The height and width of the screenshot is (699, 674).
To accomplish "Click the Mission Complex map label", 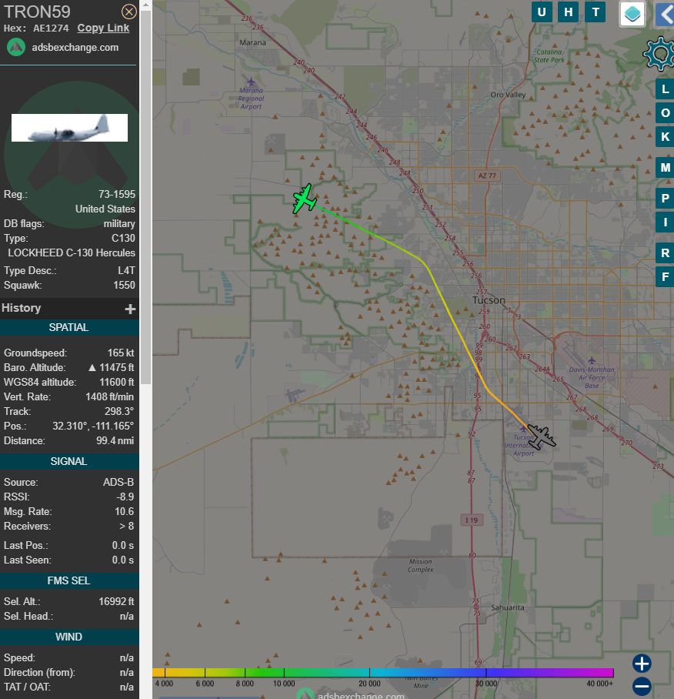I will pos(420,566).
